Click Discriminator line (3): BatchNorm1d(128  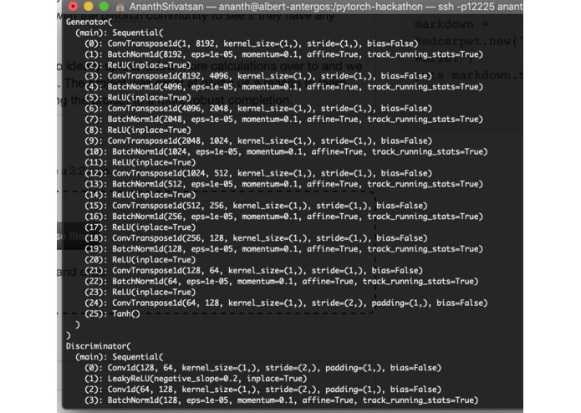282,400
